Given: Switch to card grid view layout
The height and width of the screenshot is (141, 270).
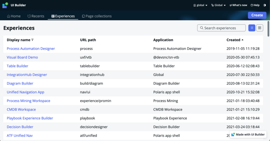Looking at the screenshot, I should point(260,28).
